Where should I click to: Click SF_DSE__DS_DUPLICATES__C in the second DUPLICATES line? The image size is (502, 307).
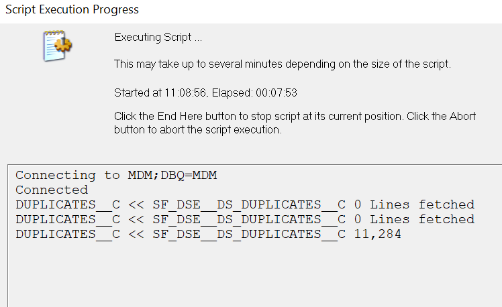249,219
